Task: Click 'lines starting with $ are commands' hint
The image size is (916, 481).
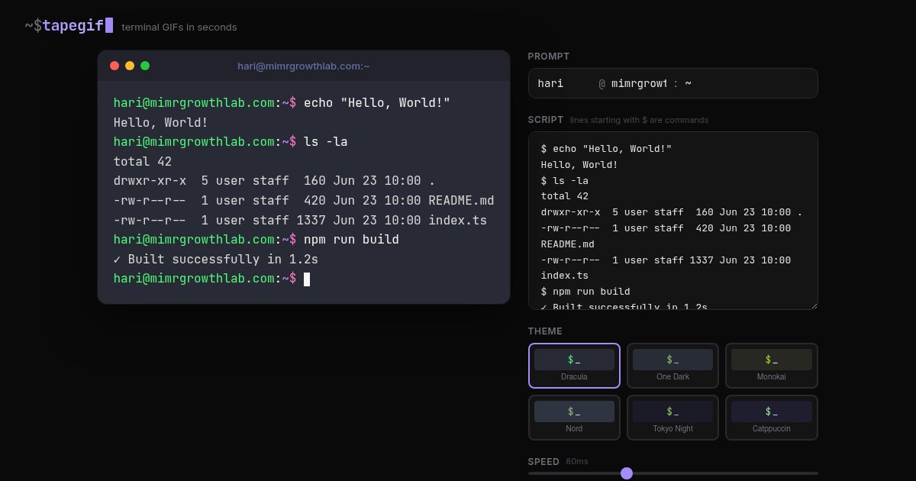Action: (x=639, y=120)
